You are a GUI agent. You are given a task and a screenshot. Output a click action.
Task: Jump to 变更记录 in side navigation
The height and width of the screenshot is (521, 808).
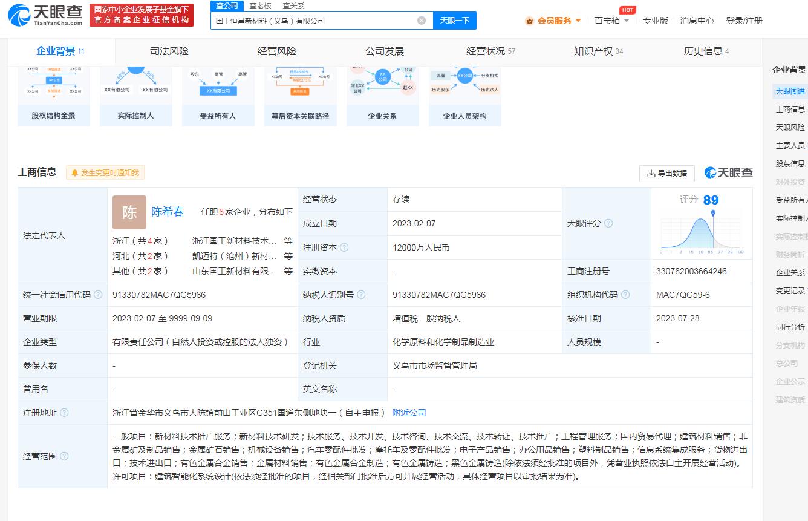pos(790,290)
